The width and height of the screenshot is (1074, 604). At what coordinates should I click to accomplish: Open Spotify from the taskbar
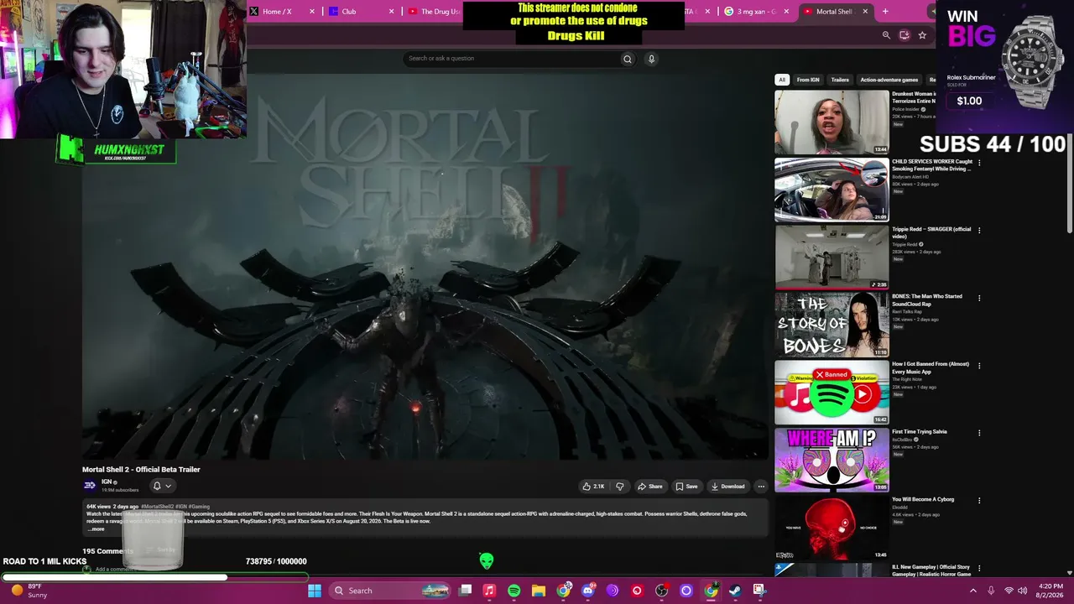(x=514, y=591)
